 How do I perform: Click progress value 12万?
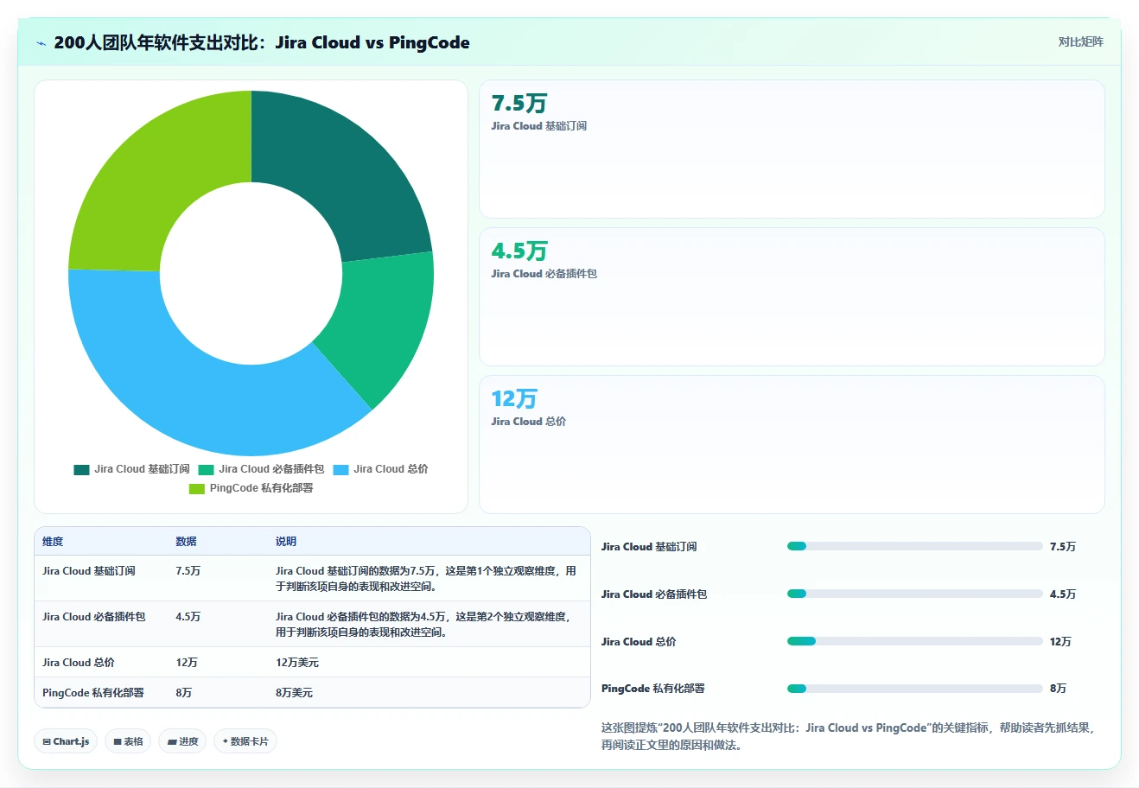coord(1060,642)
